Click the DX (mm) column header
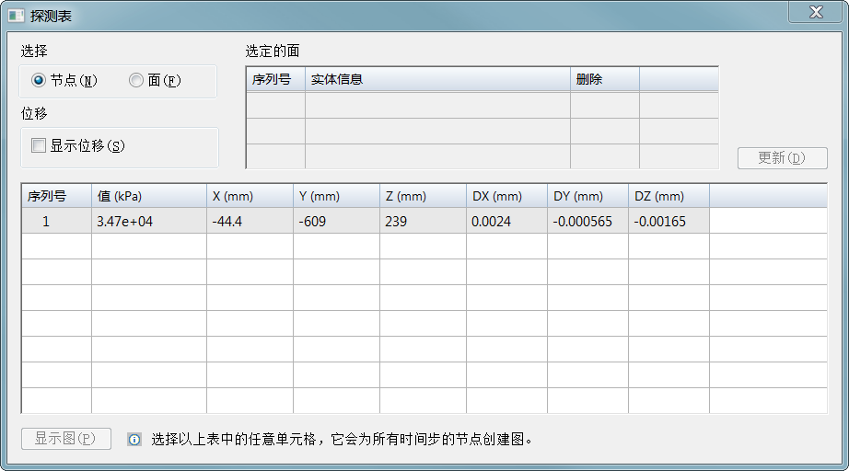 506,196
